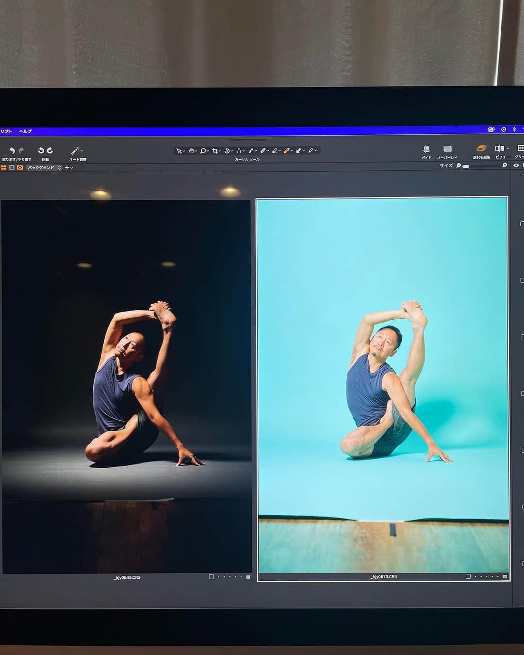The image size is (524, 655).
Task: Click the zoom-out magnifier beside size slider
Action: pos(458,166)
